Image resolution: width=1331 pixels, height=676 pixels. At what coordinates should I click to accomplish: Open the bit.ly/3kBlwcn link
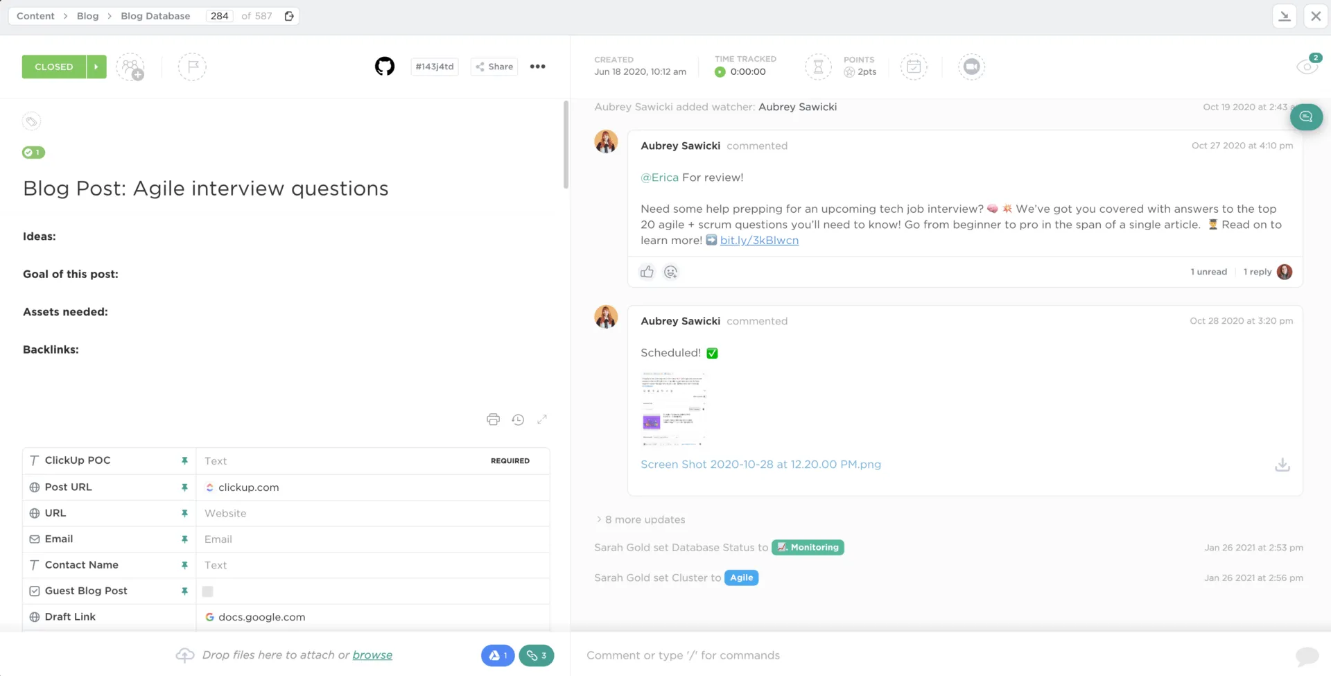[x=759, y=240]
